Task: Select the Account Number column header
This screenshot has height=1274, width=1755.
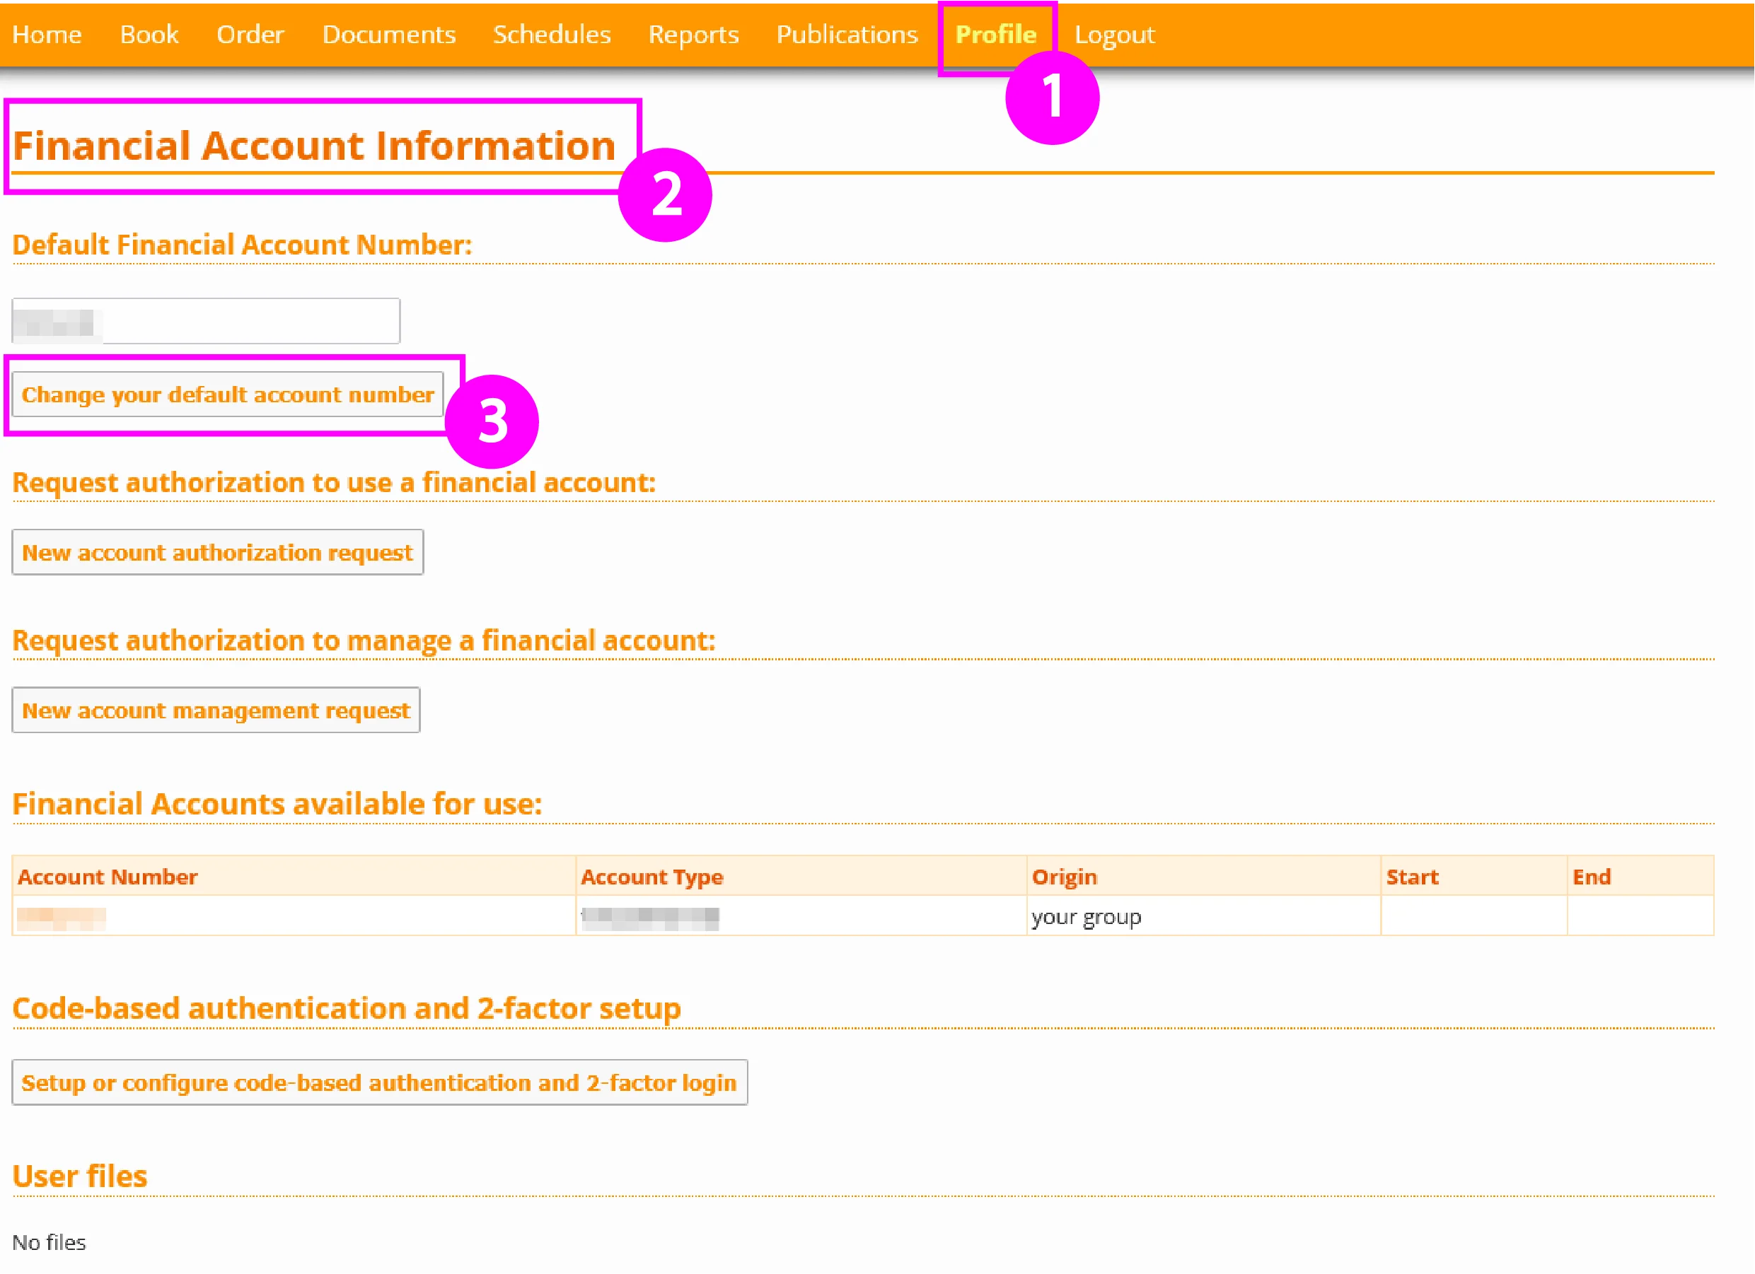Action: click(x=108, y=877)
